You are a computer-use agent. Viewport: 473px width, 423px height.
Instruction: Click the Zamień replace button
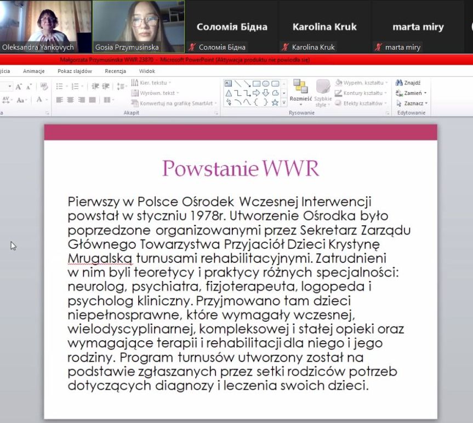411,93
